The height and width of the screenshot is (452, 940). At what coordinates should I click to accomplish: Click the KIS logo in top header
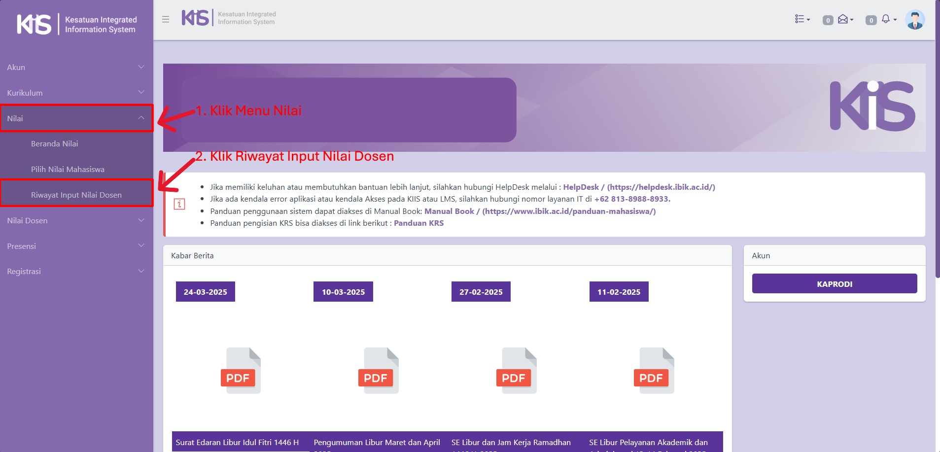coord(196,18)
